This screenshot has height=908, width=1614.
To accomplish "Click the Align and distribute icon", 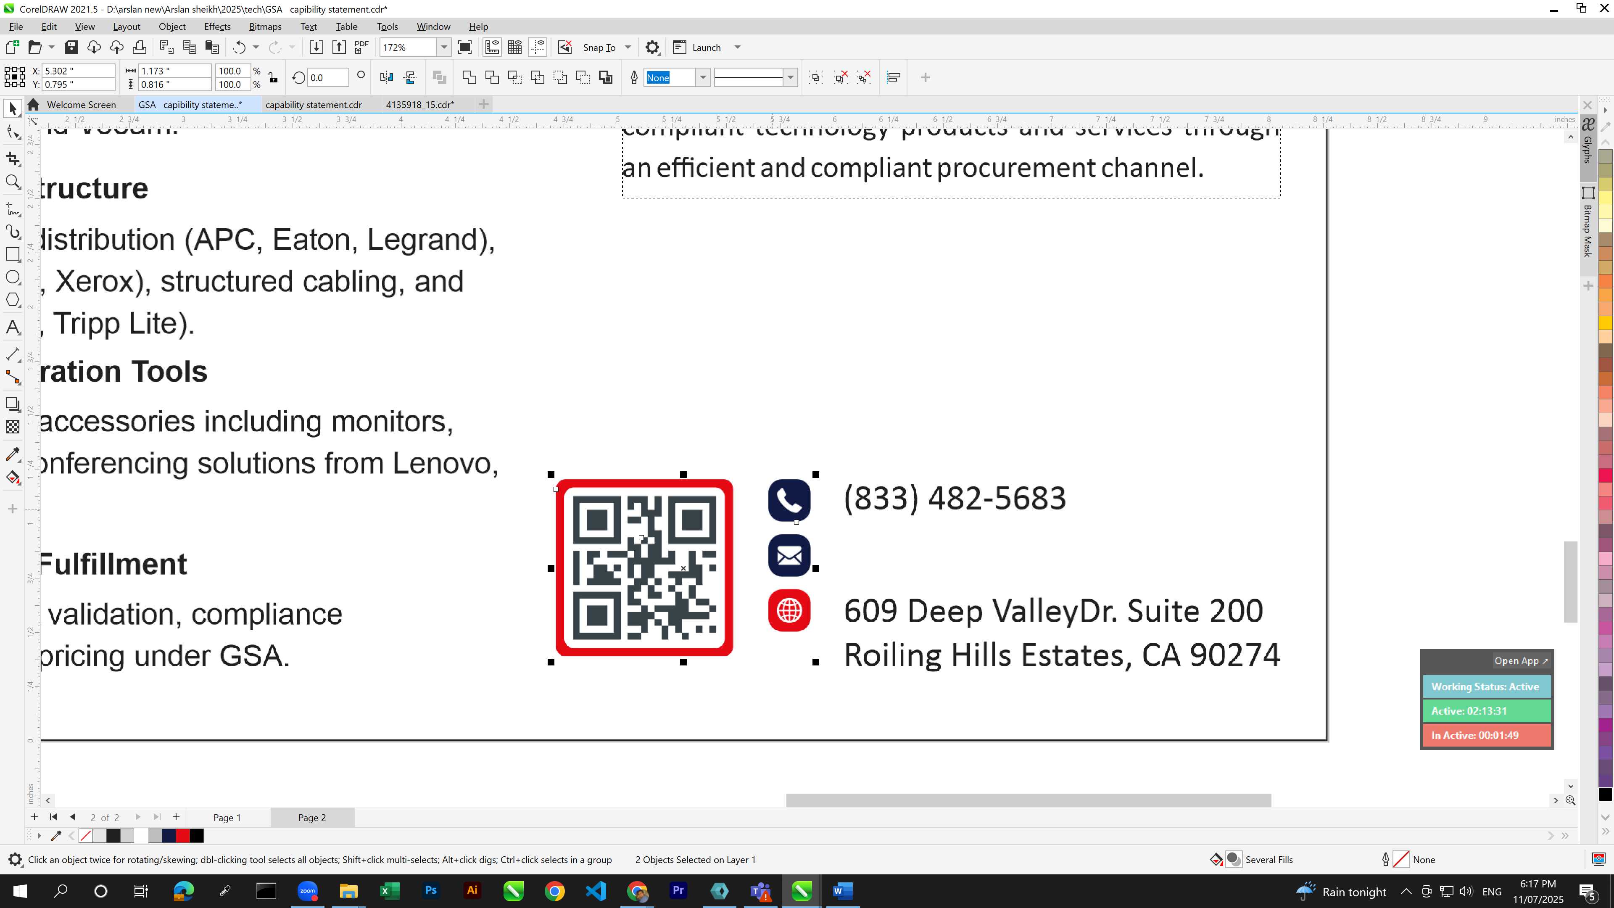I will [894, 78].
